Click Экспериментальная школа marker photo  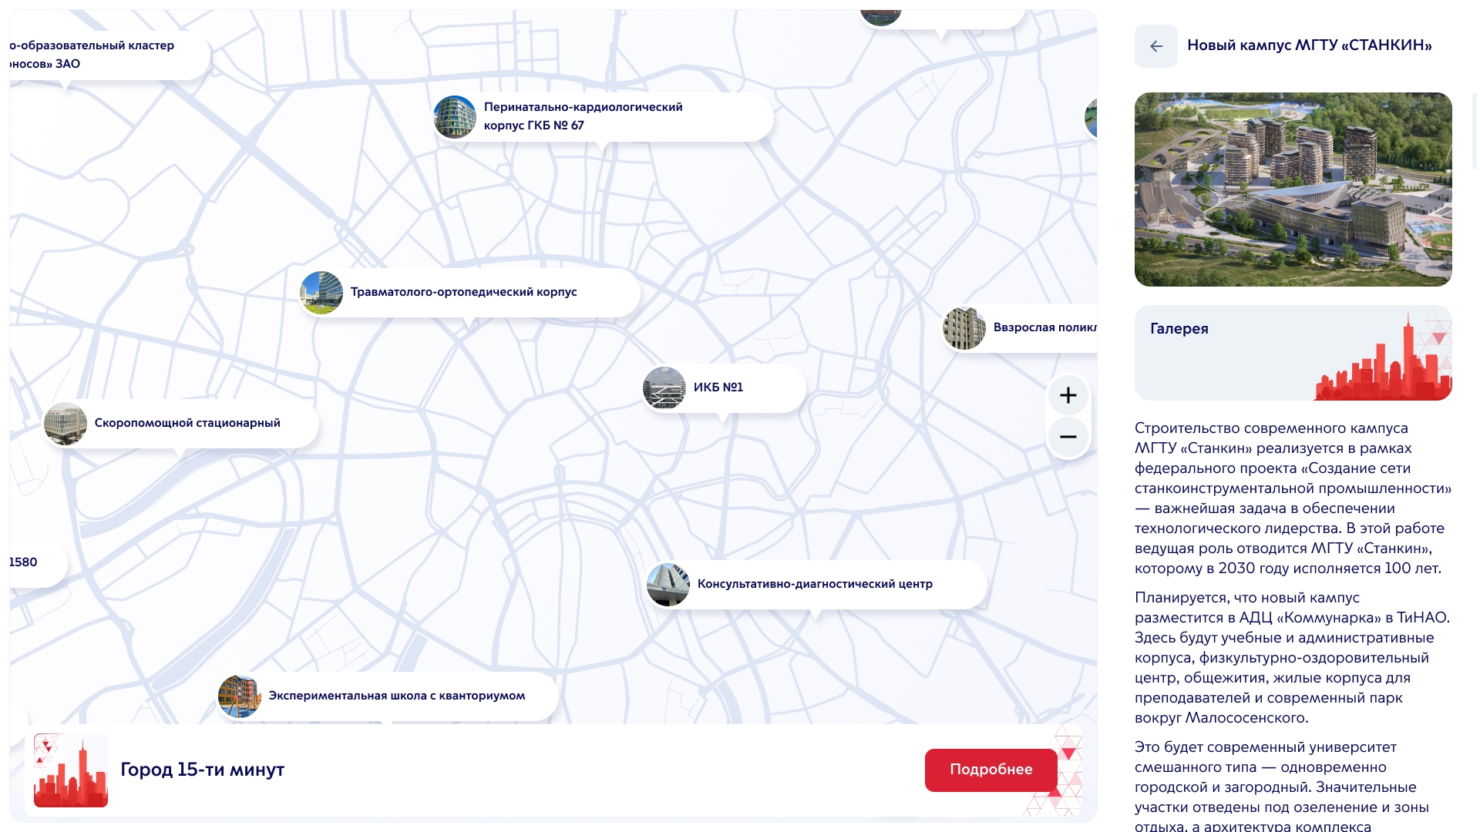point(240,696)
